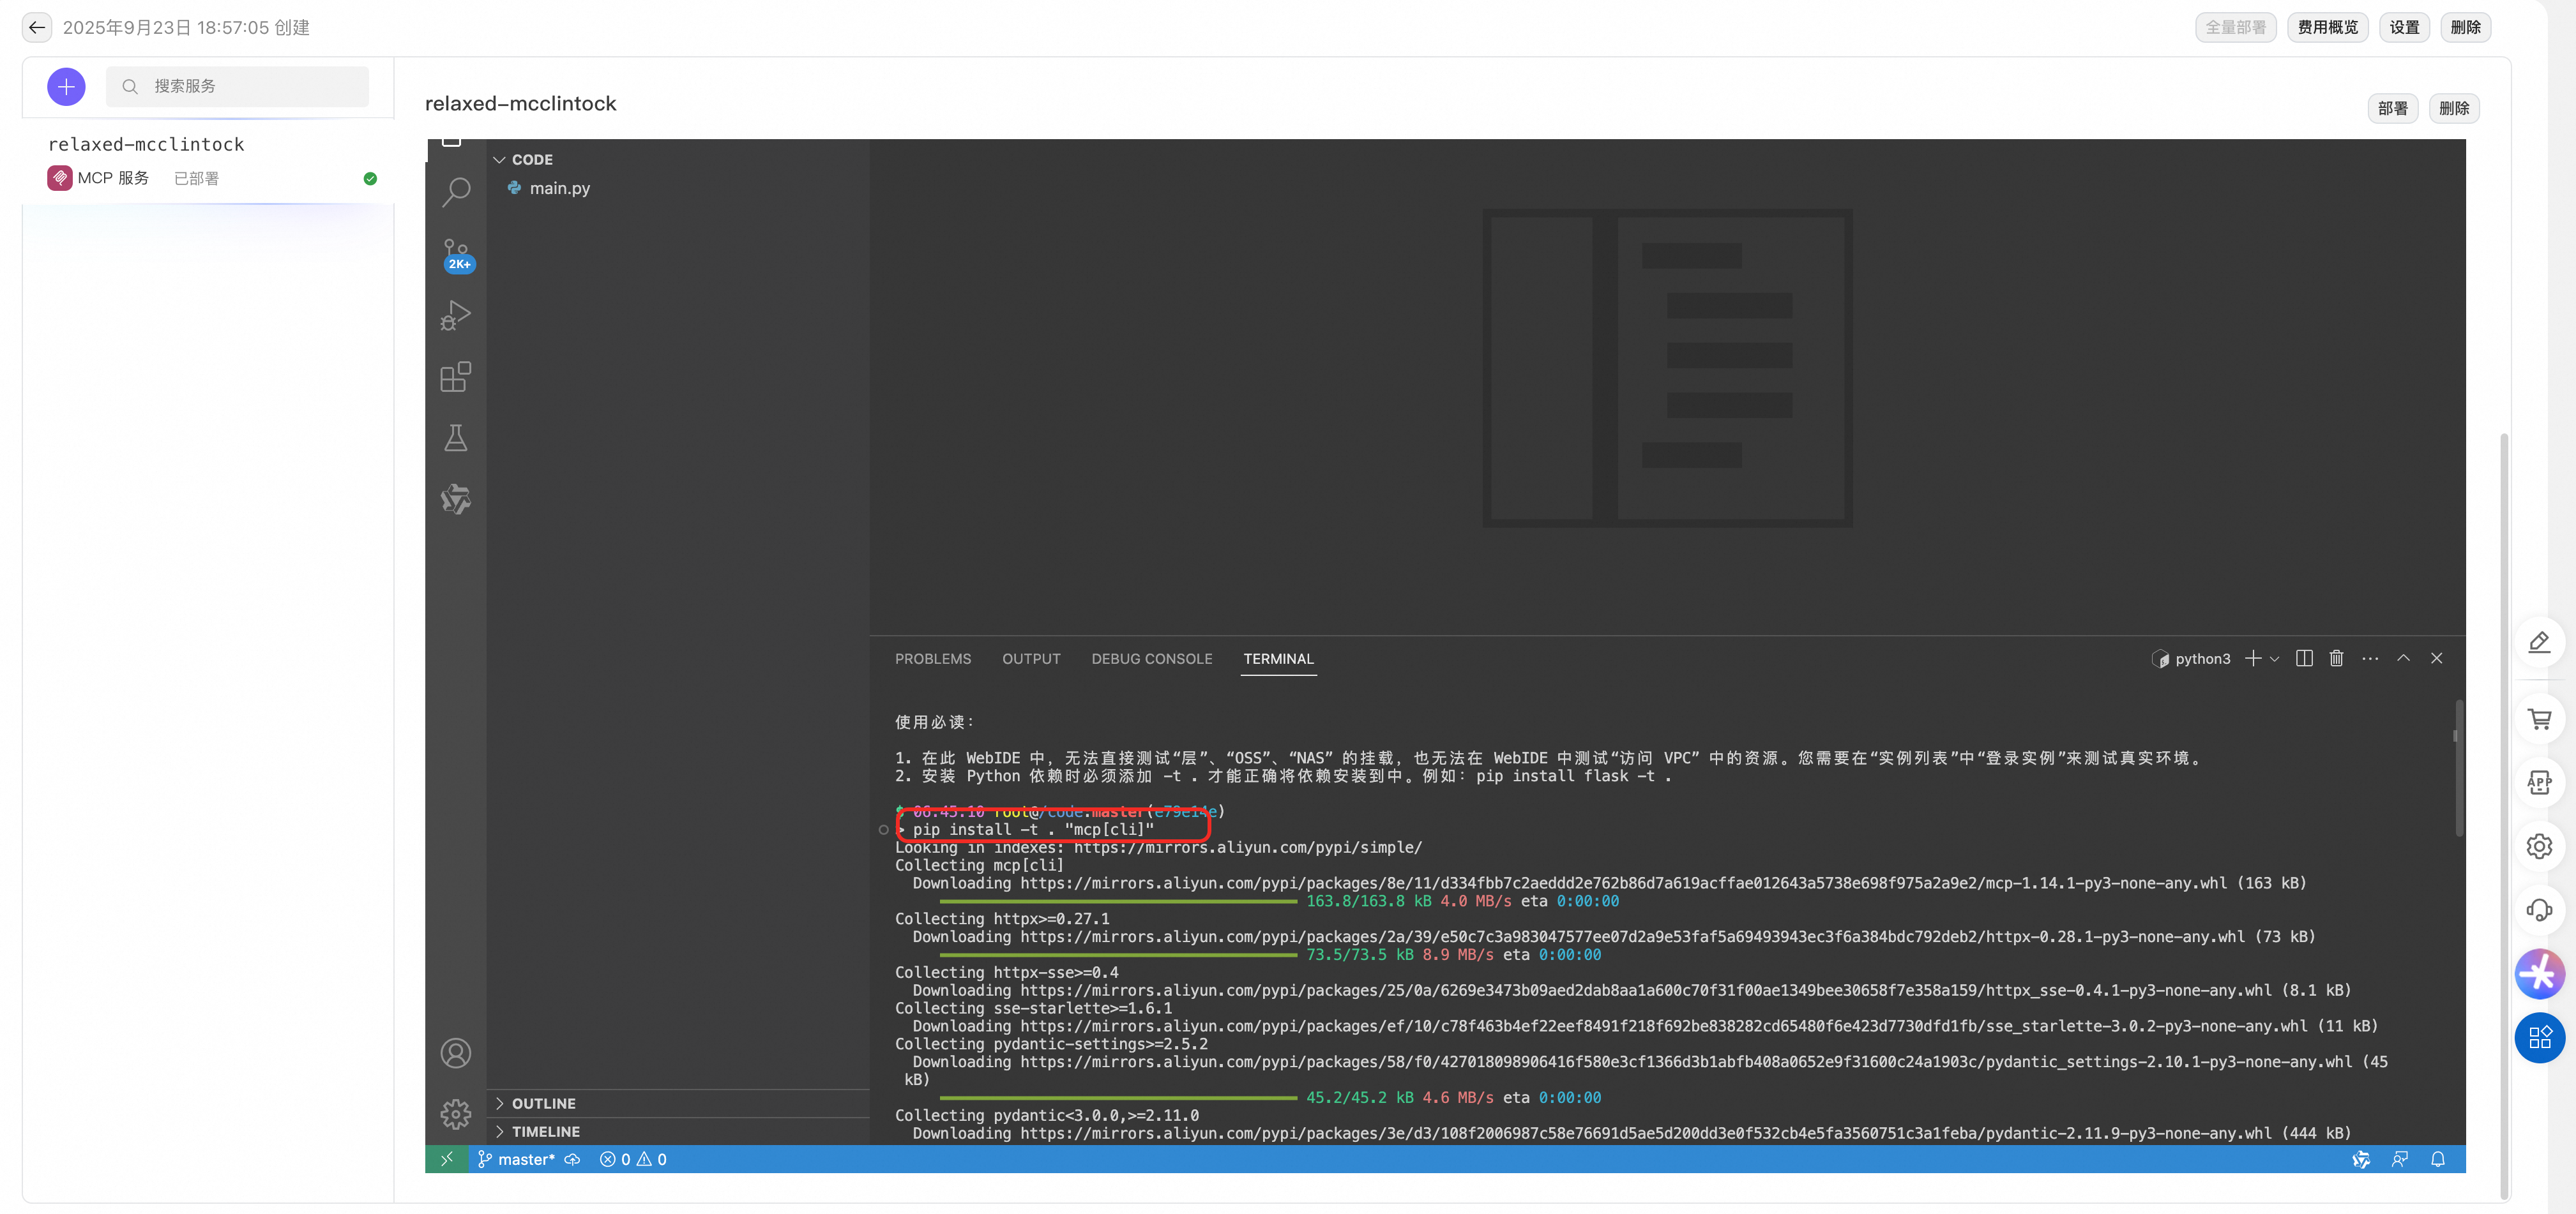Click the notifications bell in status bar
2576x1214 pixels.
coord(2438,1159)
